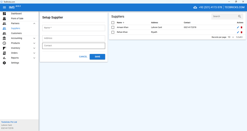Click Tecbricks Pvt Ltd company link

tap(9, 122)
